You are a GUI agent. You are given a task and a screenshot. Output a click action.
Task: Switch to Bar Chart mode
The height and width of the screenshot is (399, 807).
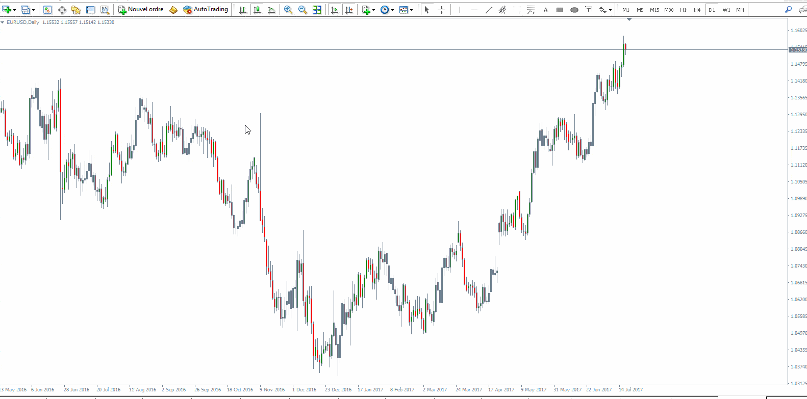click(x=243, y=10)
